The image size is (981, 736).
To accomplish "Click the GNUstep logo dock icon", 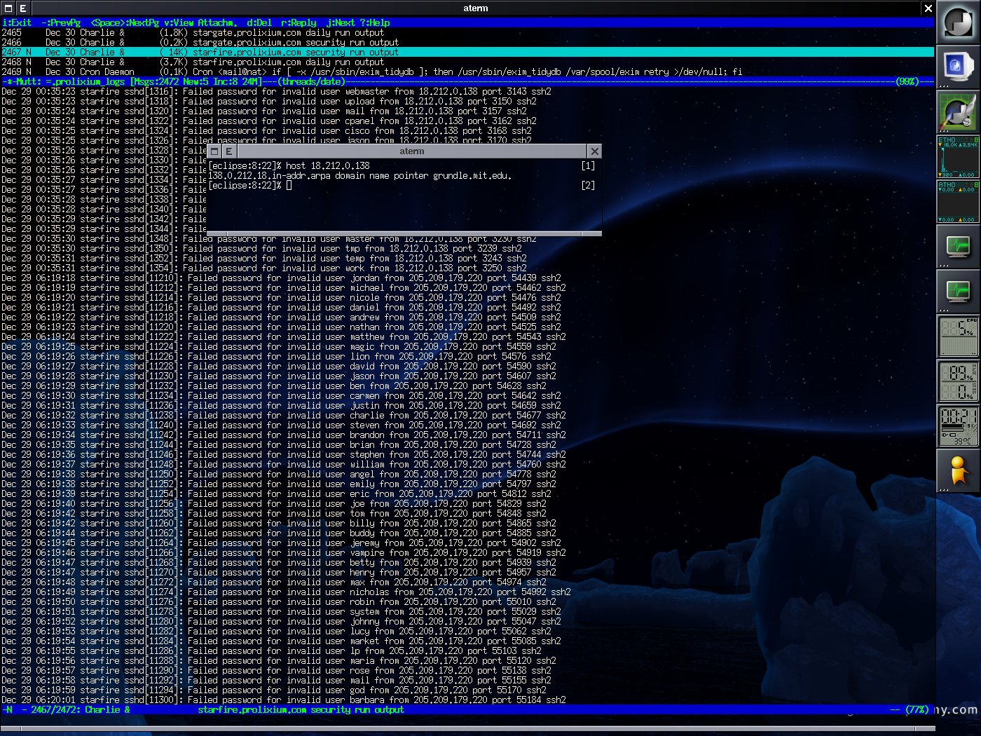I will coord(959,22).
